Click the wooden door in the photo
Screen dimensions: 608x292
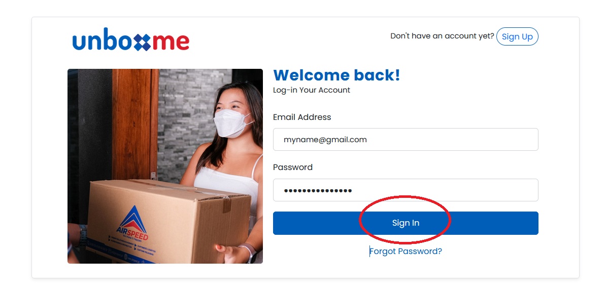tap(135, 124)
